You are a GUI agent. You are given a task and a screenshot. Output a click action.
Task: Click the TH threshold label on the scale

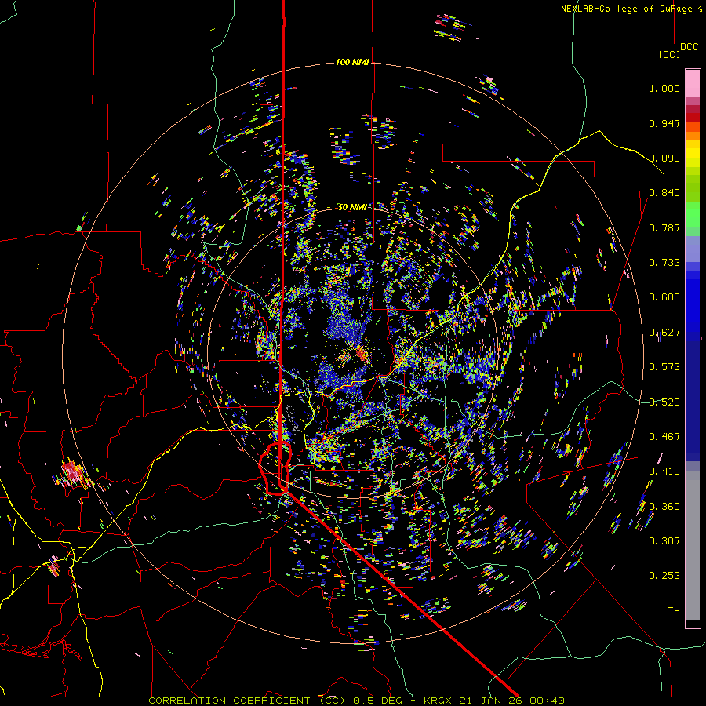674,611
